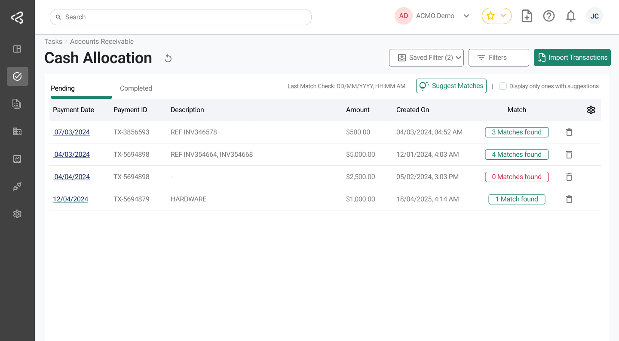Enable 'Display only ones with suggestions'
The image size is (619, 341).
[503, 86]
